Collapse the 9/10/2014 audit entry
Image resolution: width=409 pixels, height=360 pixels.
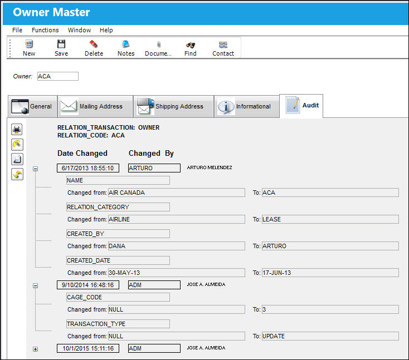click(36, 286)
